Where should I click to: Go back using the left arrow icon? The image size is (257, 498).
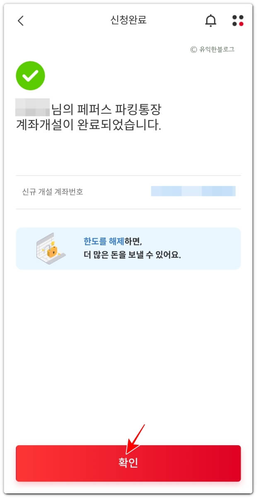(21, 21)
